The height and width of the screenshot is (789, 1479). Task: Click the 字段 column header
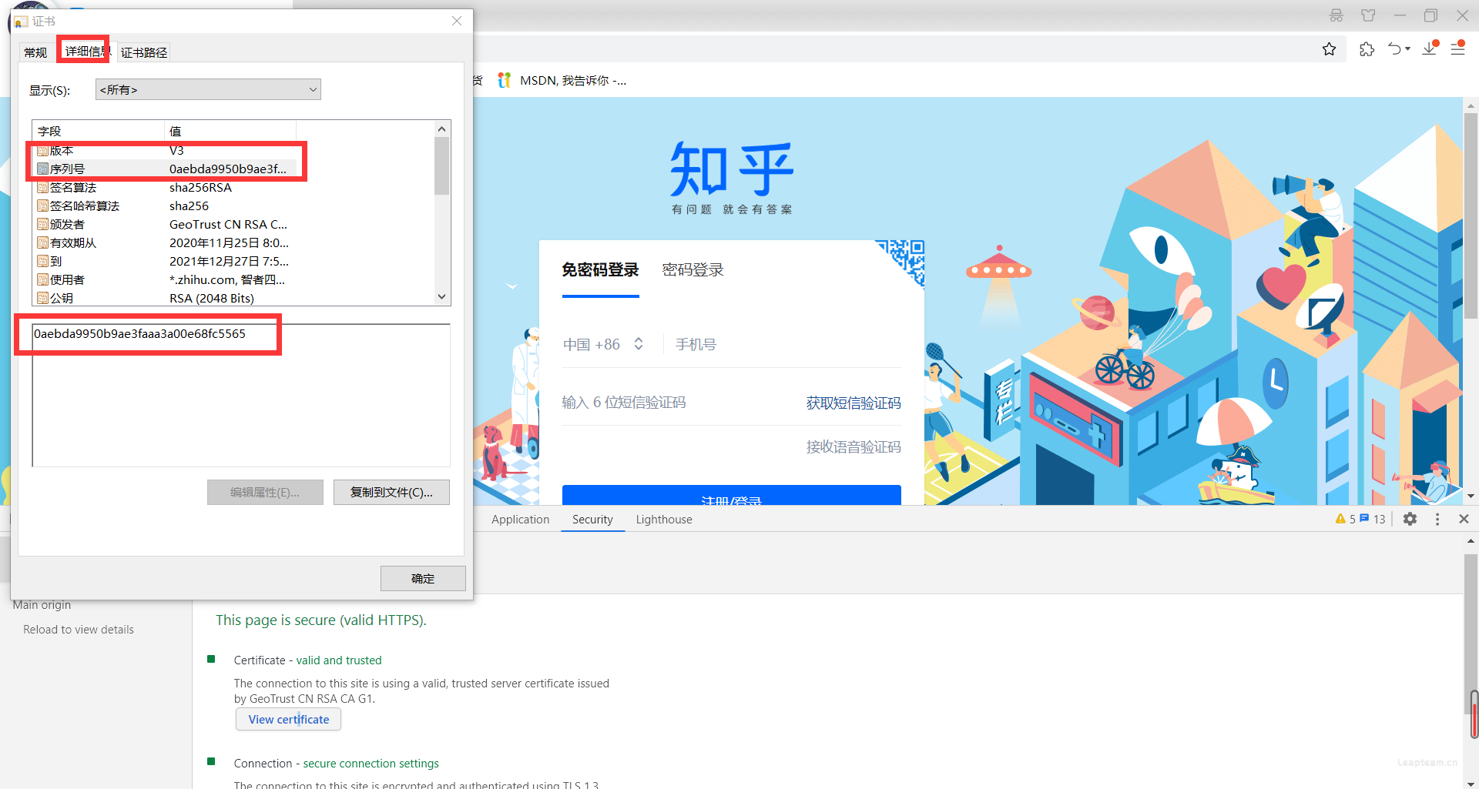[x=99, y=131]
